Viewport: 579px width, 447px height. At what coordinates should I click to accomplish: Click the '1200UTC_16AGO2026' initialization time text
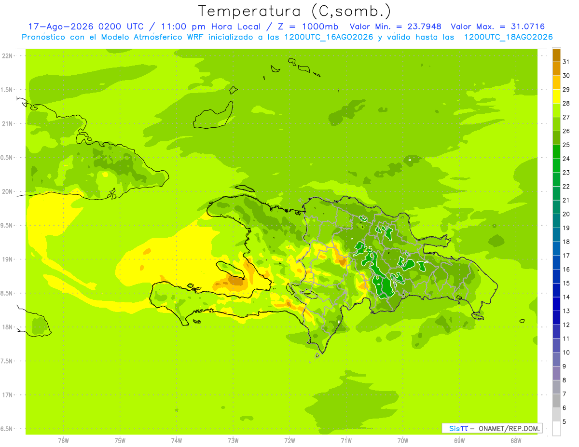[328, 37]
